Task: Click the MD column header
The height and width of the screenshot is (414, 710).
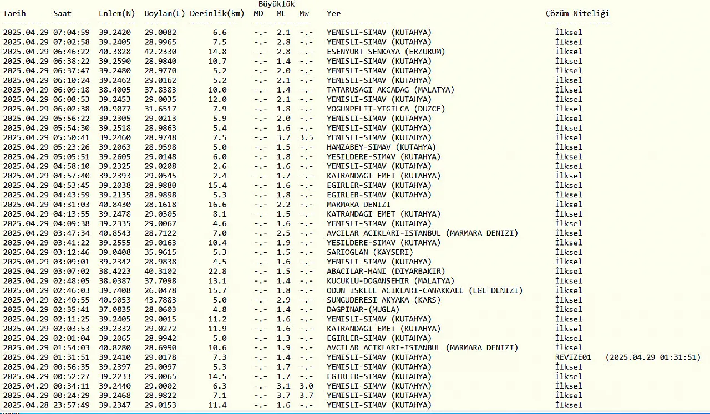Action: [258, 13]
